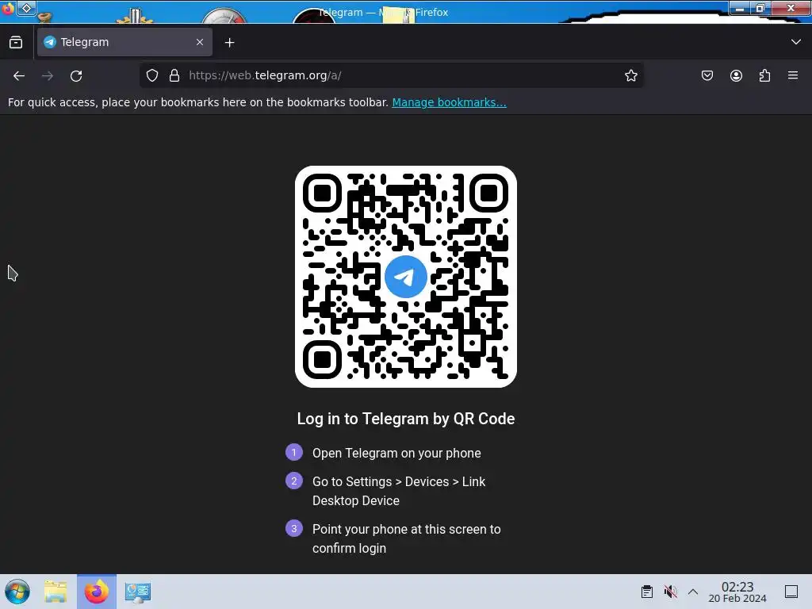
Task: Open the Start menu orb
Action: point(17,592)
